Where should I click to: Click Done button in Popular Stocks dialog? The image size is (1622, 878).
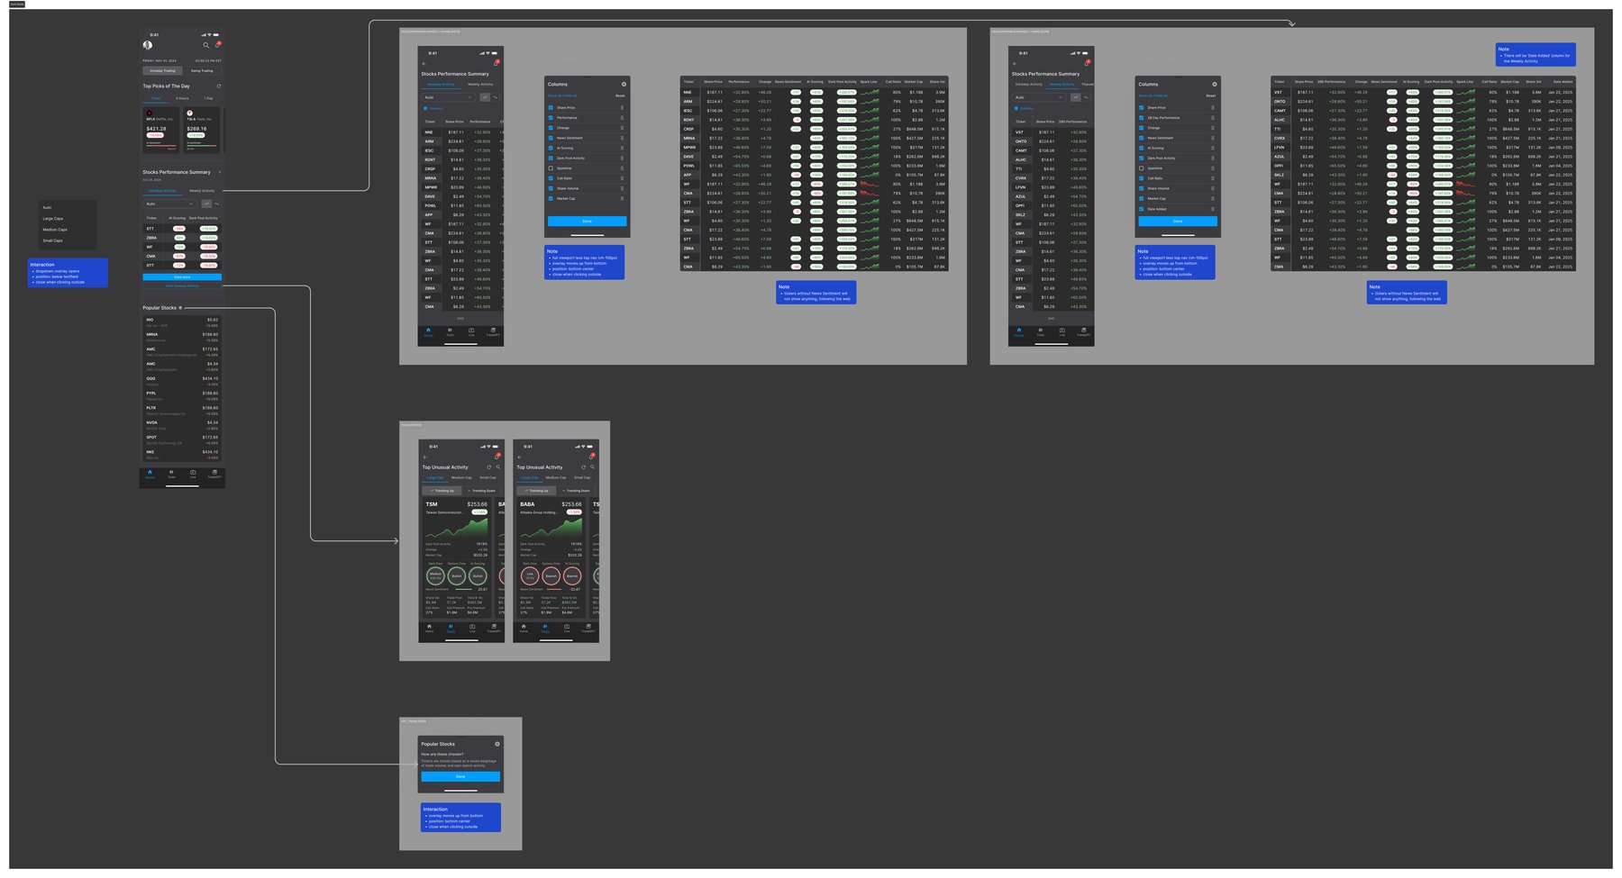pyautogui.click(x=460, y=776)
